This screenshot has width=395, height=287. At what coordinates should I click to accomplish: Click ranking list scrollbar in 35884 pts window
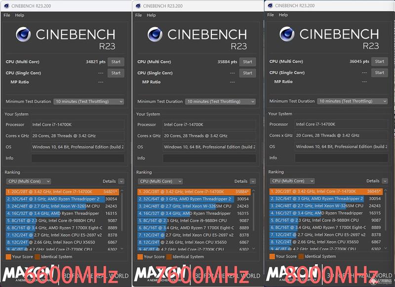(254, 211)
